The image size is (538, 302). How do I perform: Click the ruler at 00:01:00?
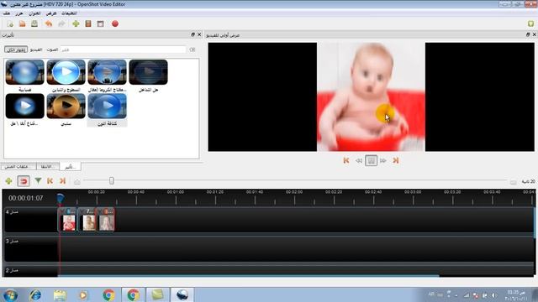pyautogui.click(x=176, y=192)
